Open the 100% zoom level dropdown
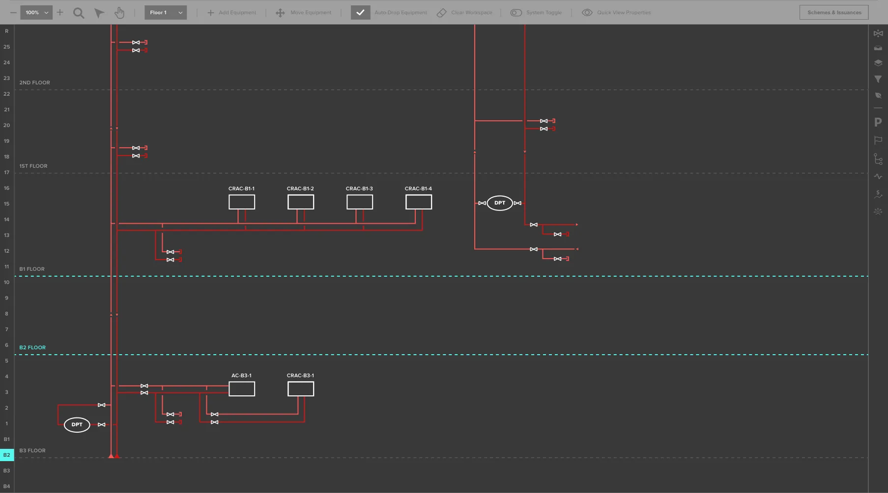888x493 pixels. [36, 13]
